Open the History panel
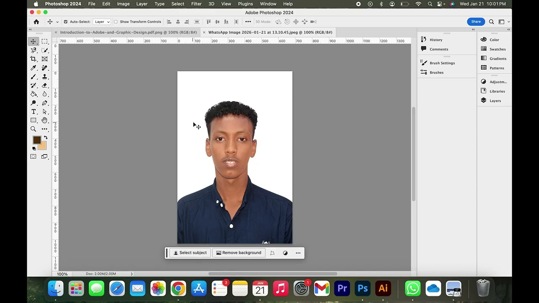The width and height of the screenshot is (539, 303). point(436,40)
